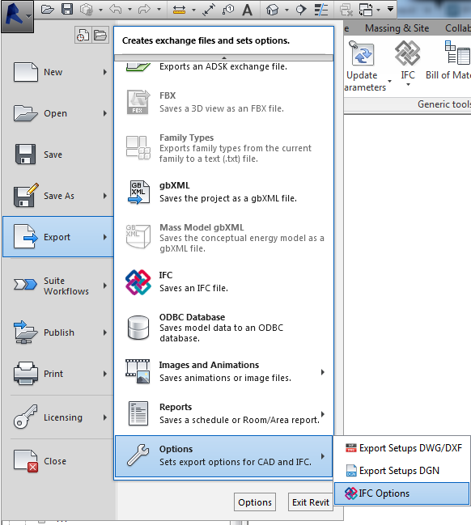Expand the Images and Animations submenu arrow

(323, 372)
